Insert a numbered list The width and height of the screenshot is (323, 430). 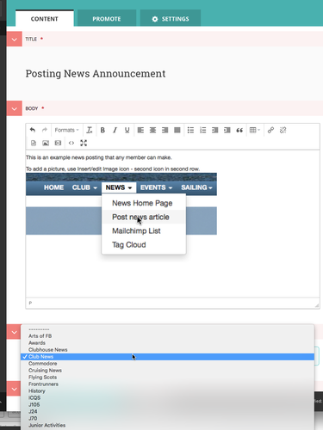click(x=202, y=130)
